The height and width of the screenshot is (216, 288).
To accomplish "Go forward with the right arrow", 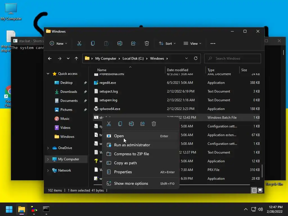I will [x=60, y=58].
